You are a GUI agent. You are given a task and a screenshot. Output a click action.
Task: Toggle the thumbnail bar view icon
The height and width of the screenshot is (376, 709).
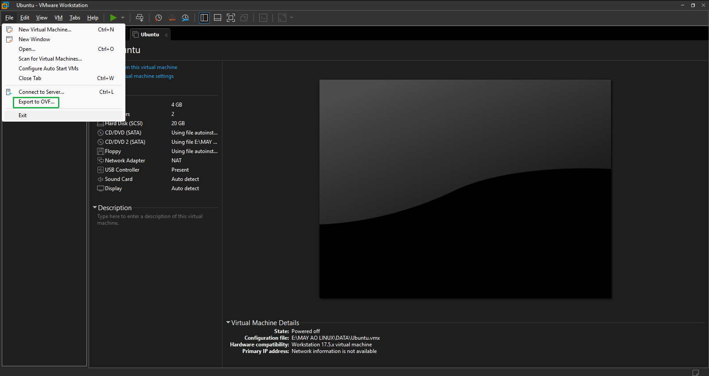pyautogui.click(x=218, y=18)
